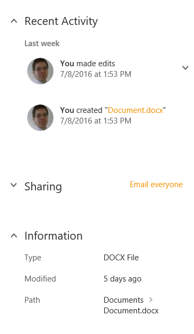The height and width of the screenshot is (334, 194).
Task: Click the Recent Activity heading
Action: [x=61, y=22]
